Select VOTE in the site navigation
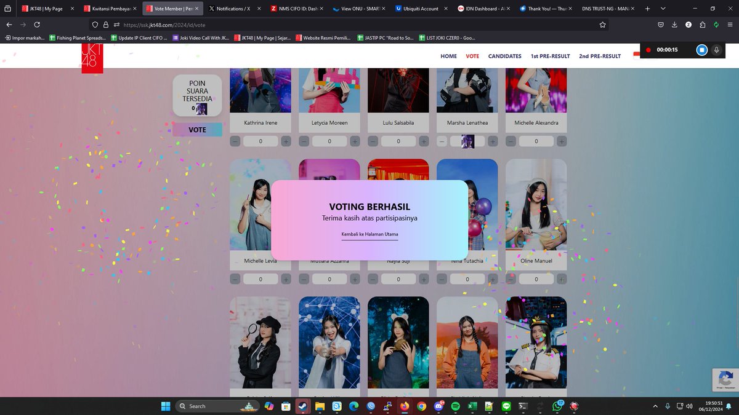Image resolution: width=739 pixels, height=415 pixels. point(472,56)
